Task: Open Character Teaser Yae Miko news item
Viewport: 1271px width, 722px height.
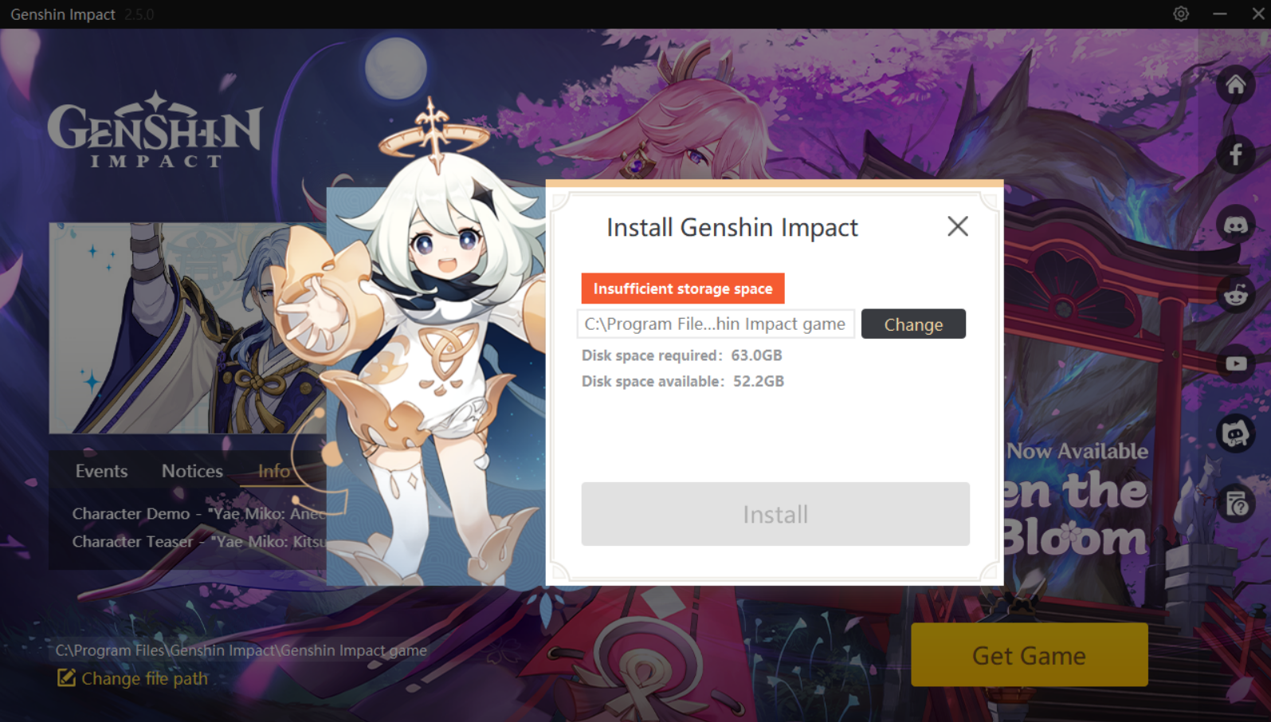Action: coord(199,542)
